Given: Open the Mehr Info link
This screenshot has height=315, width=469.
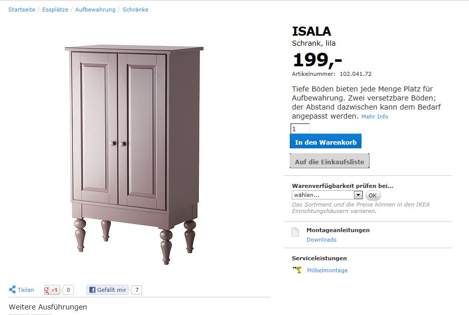Looking at the screenshot, I should click(375, 117).
